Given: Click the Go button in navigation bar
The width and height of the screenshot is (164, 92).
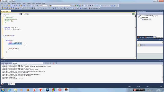Looking at the screenshot, I should click(x=134, y=14).
